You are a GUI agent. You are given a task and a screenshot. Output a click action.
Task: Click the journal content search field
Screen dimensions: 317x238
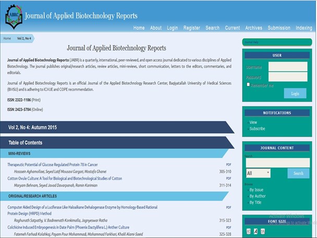pyautogui.click(x=277, y=163)
